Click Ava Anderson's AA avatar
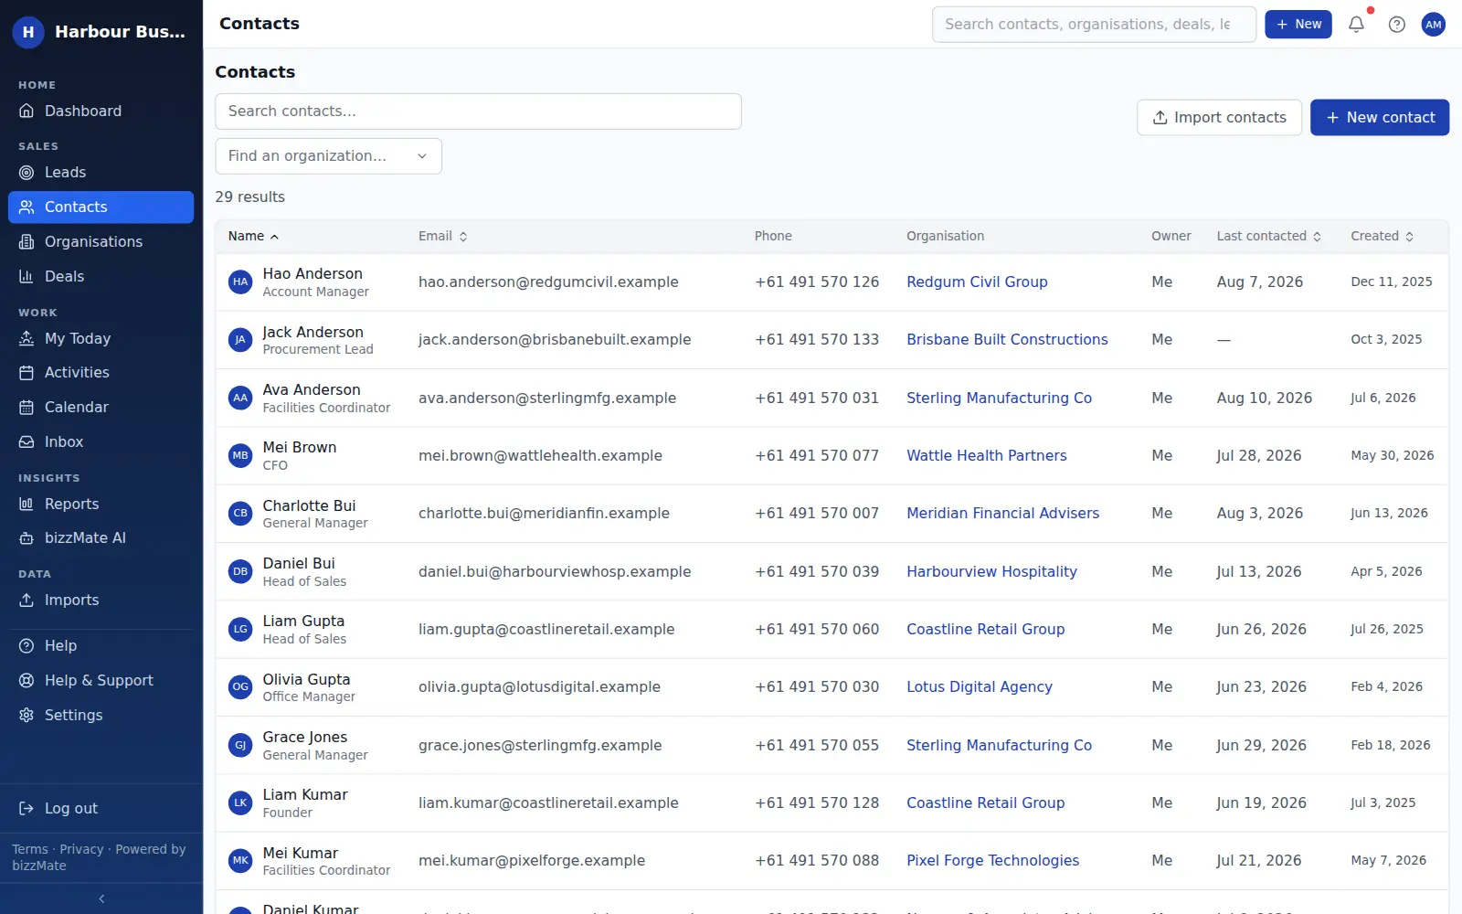The height and width of the screenshot is (914, 1462). [240, 398]
